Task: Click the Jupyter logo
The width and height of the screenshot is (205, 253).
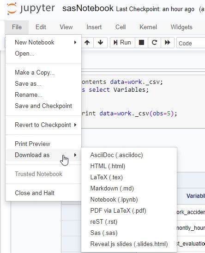Action: (31, 8)
